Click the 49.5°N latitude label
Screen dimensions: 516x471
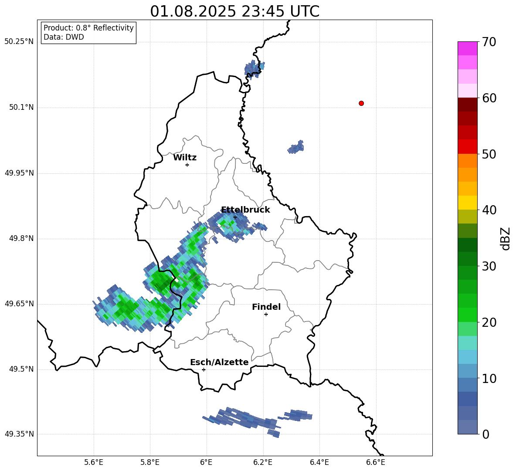21,369
